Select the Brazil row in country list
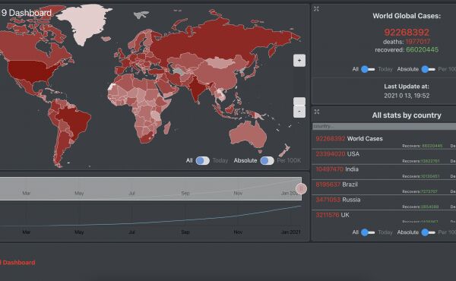456x281 pixels. (x=384, y=188)
